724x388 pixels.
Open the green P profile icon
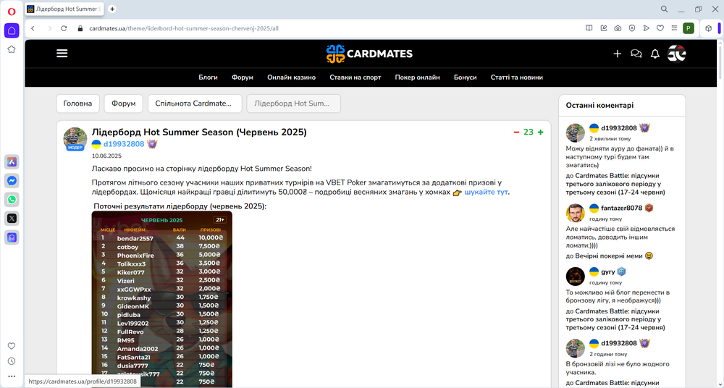(689, 29)
